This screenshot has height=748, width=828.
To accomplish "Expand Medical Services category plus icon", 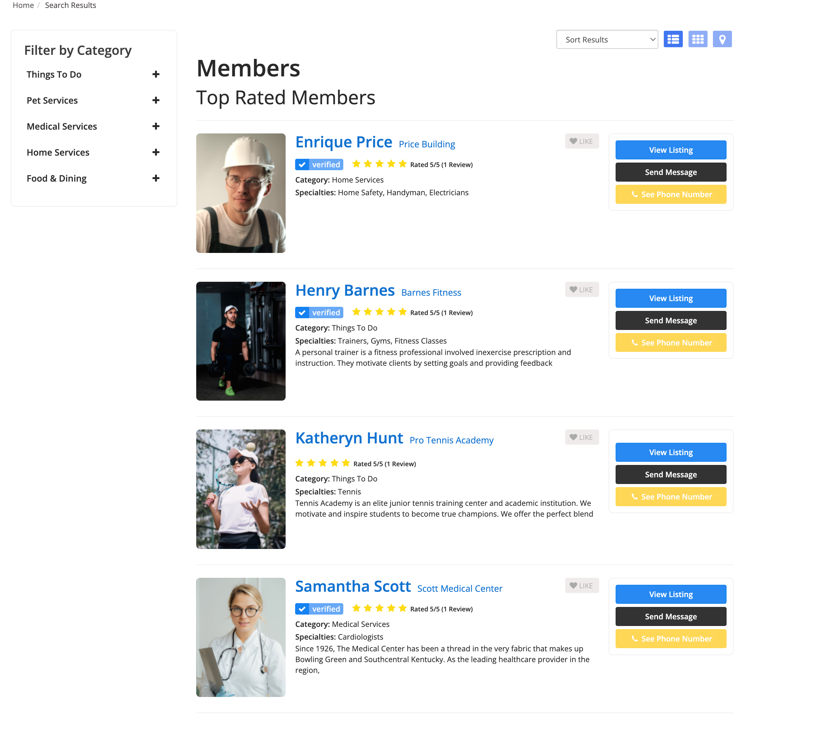I will pos(156,126).
